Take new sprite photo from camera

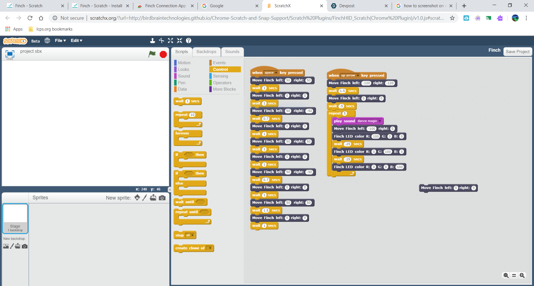coord(162,198)
